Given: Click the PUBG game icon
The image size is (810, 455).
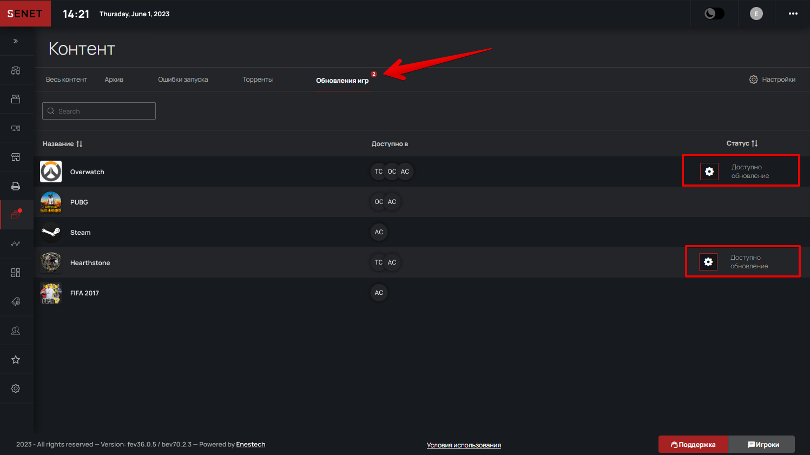Looking at the screenshot, I should click(51, 202).
